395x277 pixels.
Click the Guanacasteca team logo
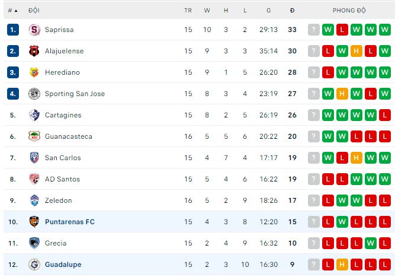tap(34, 136)
